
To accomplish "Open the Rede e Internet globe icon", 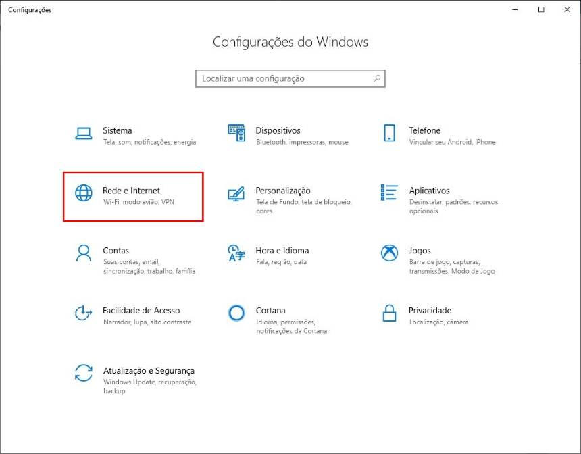I will [84, 193].
